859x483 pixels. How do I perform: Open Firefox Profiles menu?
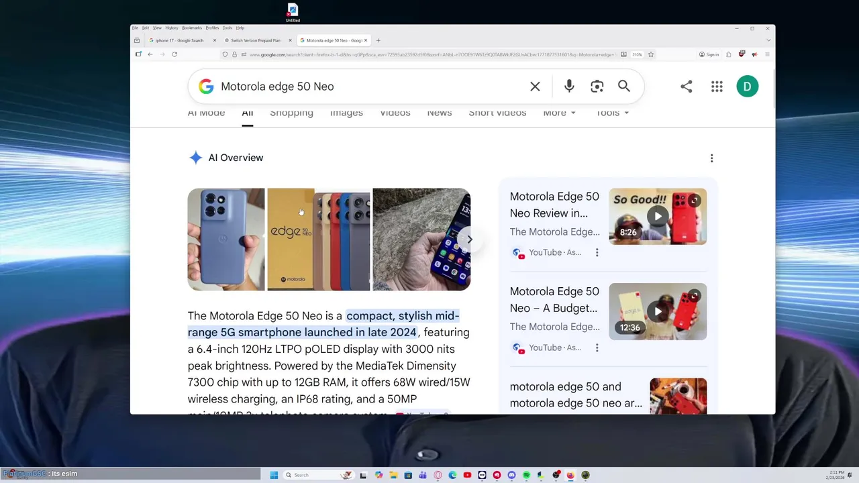(212, 28)
